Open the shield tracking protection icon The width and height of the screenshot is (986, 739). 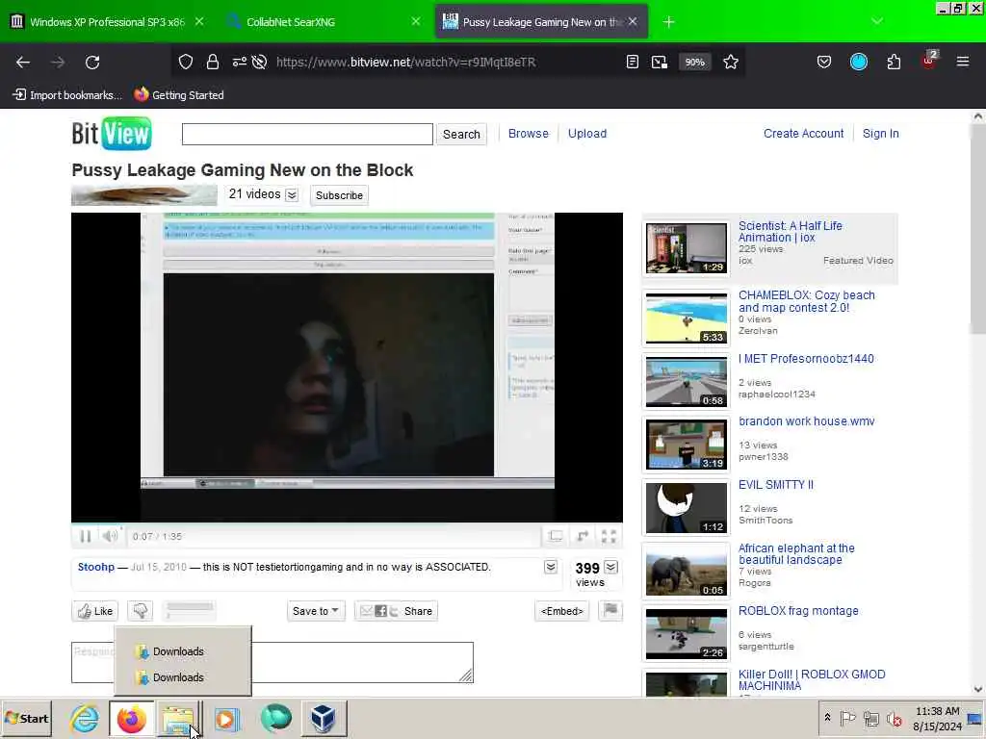[186, 62]
